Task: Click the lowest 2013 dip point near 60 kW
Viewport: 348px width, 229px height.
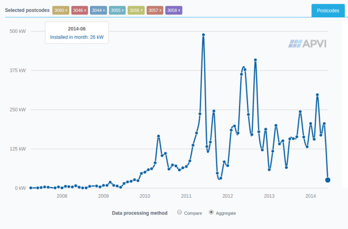Action: pyautogui.click(x=270, y=169)
